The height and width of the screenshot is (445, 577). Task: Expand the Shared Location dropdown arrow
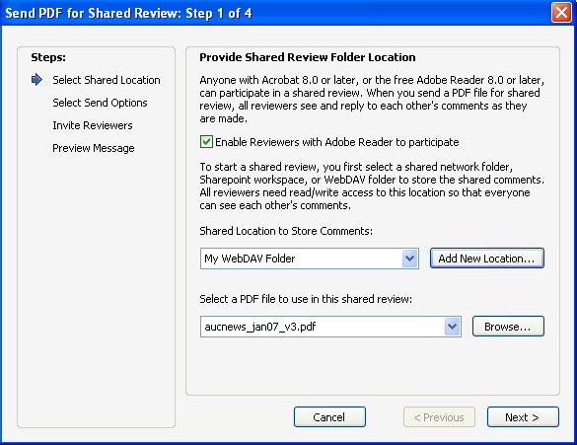click(409, 259)
